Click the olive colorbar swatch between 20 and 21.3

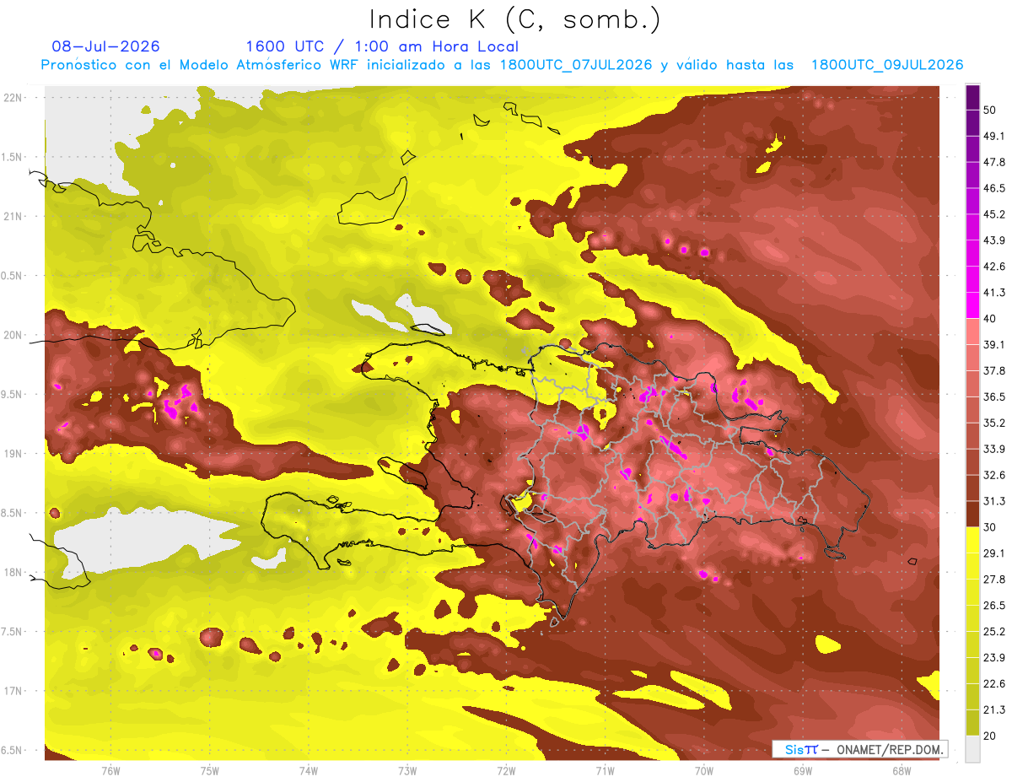[972, 722]
